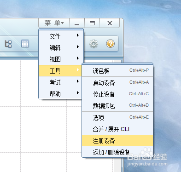This screenshot has height=172, width=181.
Task: Minimize the application window
Action: point(77,23)
